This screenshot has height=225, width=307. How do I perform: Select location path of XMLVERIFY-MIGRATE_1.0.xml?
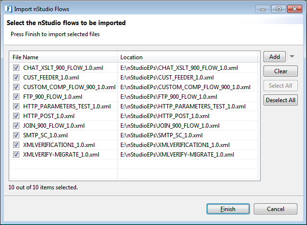(x=177, y=155)
